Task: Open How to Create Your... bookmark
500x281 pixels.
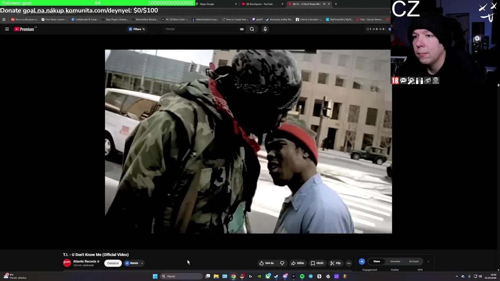Action: [x=235, y=19]
